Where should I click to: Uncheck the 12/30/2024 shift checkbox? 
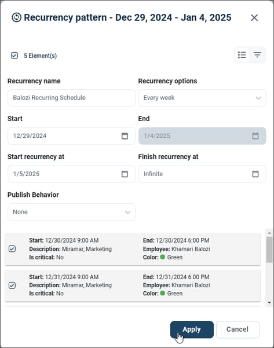pos(12,249)
